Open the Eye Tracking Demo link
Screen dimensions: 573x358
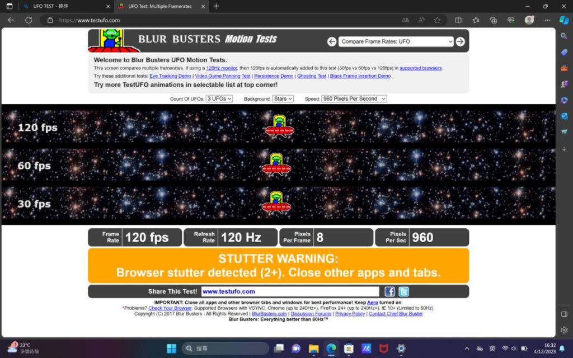[170, 76]
